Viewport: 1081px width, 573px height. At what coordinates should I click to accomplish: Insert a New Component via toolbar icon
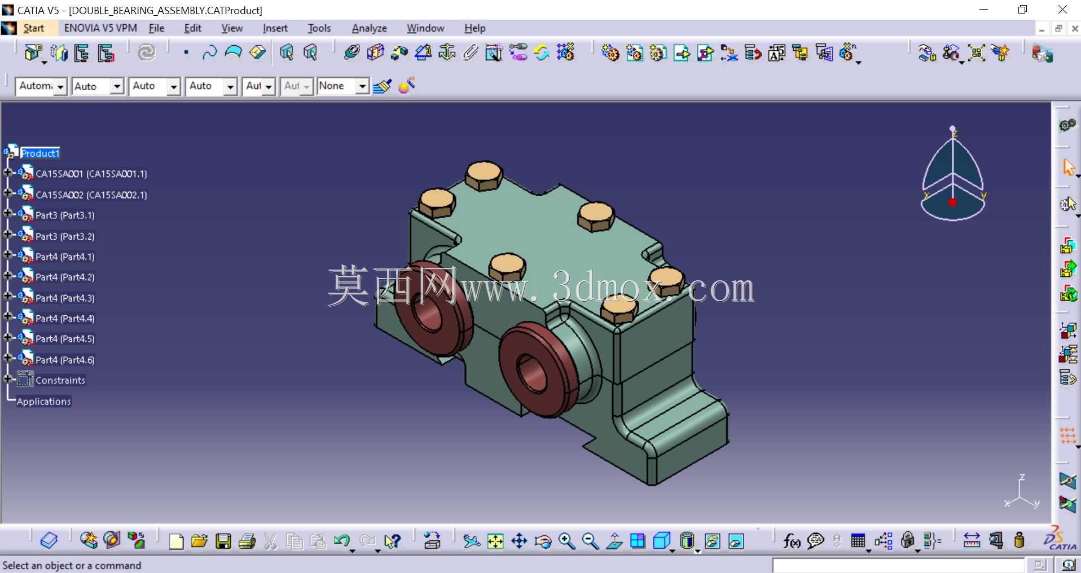tap(610, 53)
